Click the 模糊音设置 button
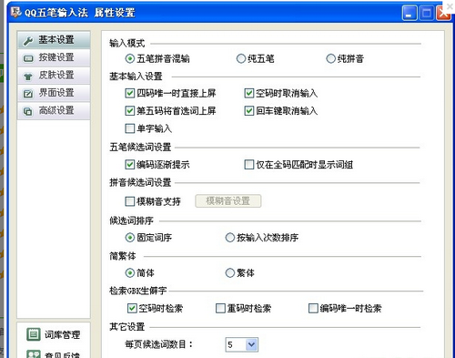455x358 pixels. [228, 201]
